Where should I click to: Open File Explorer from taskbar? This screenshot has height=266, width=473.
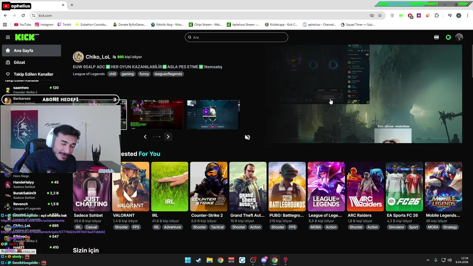(210, 260)
